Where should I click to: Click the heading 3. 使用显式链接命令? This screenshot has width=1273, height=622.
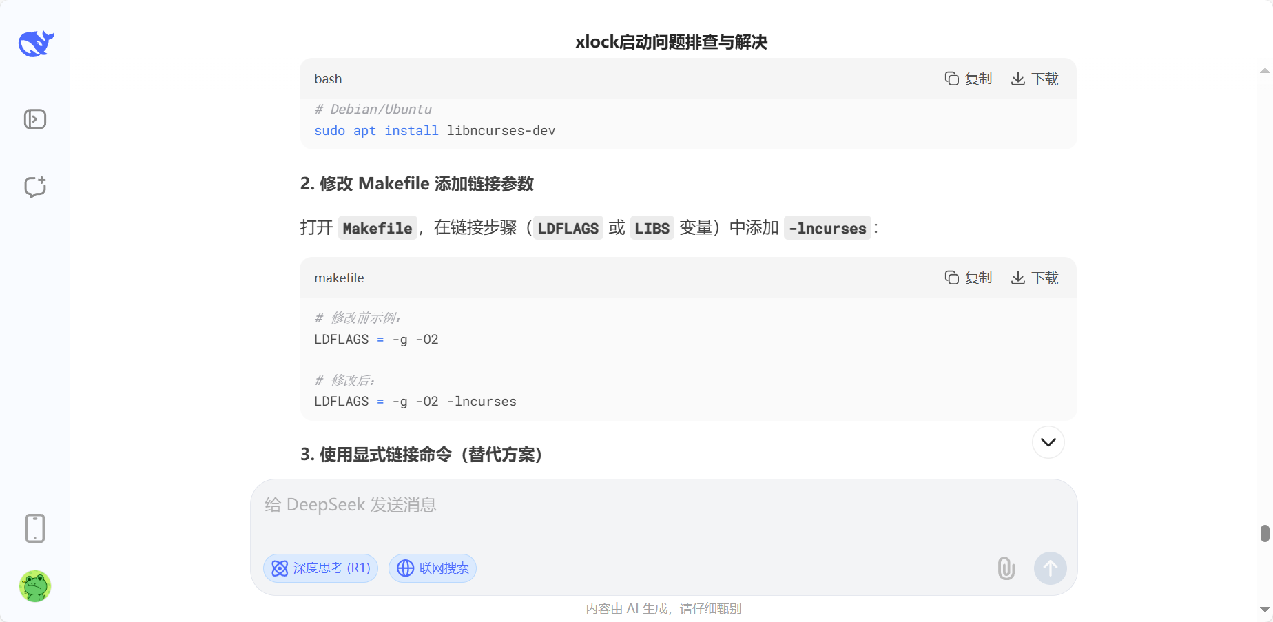coord(421,455)
